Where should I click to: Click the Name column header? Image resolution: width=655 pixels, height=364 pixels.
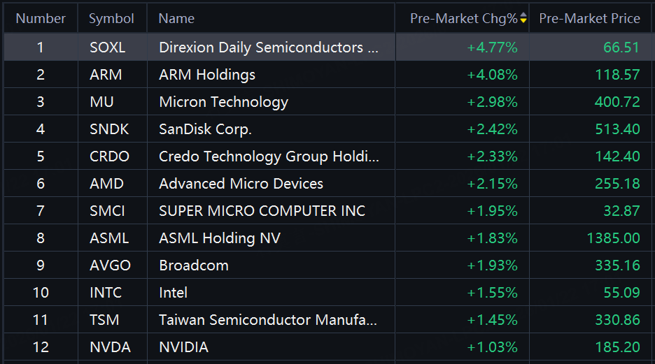coord(176,19)
